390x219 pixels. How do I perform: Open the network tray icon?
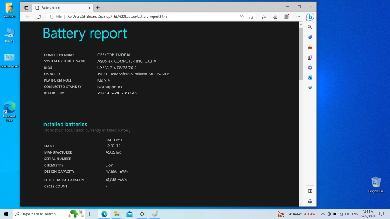[341, 214]
